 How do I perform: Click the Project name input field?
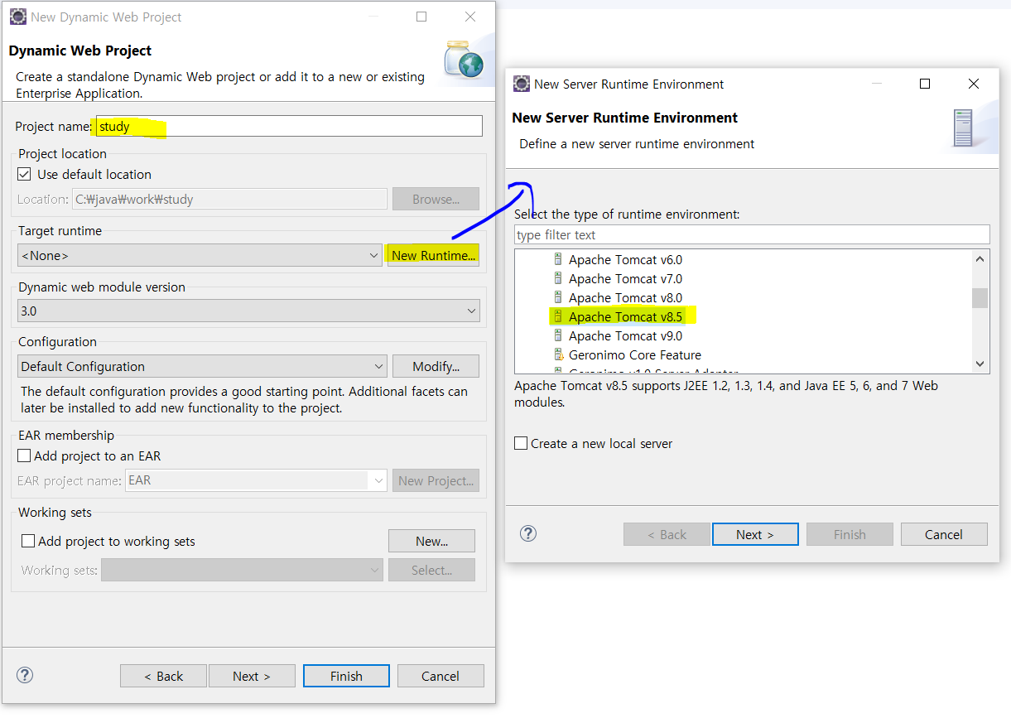pyautogui.click(x=289, y=126)
